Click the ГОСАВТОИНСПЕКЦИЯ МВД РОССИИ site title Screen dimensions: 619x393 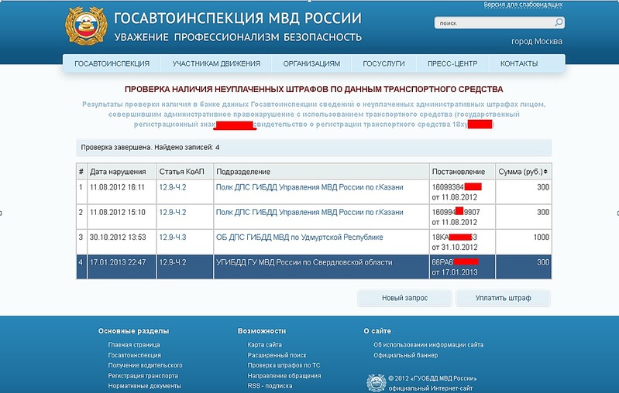coord(238,18)
